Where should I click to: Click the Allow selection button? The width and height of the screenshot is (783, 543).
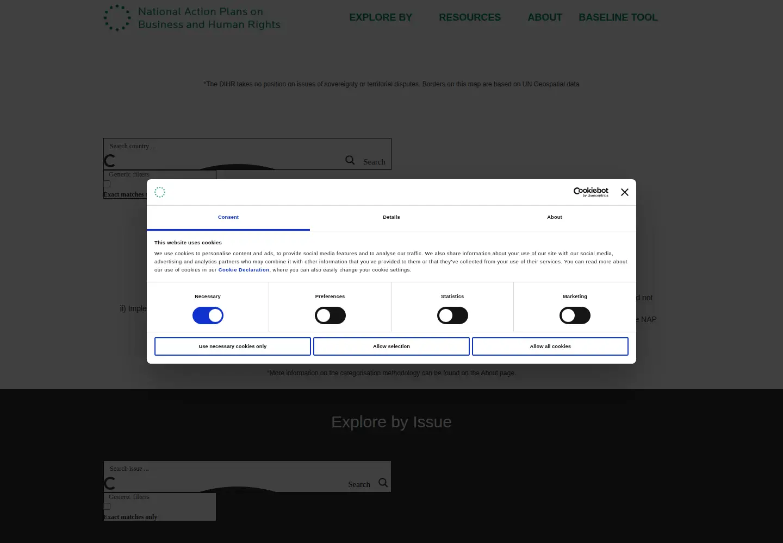[391, 346]
